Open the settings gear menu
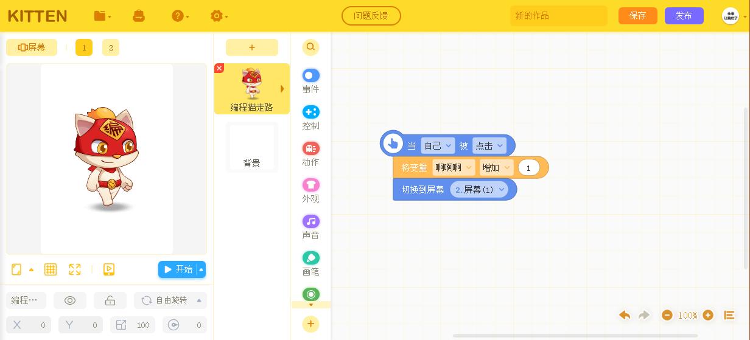Screen dimensions: 750x340 point(218,16)
